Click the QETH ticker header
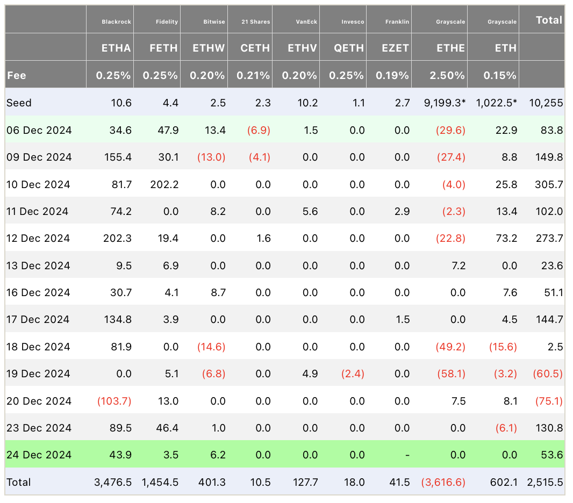The width and height of the screenshot is (573, 503). tap(349, 48)
